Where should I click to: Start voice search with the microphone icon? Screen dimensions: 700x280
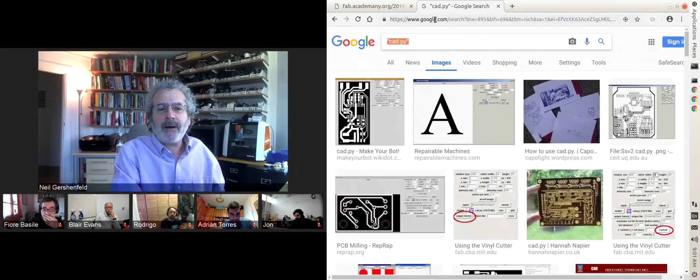click(x=587, y=41)
